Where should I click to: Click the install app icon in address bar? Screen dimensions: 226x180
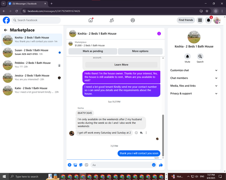click(201, 11)
